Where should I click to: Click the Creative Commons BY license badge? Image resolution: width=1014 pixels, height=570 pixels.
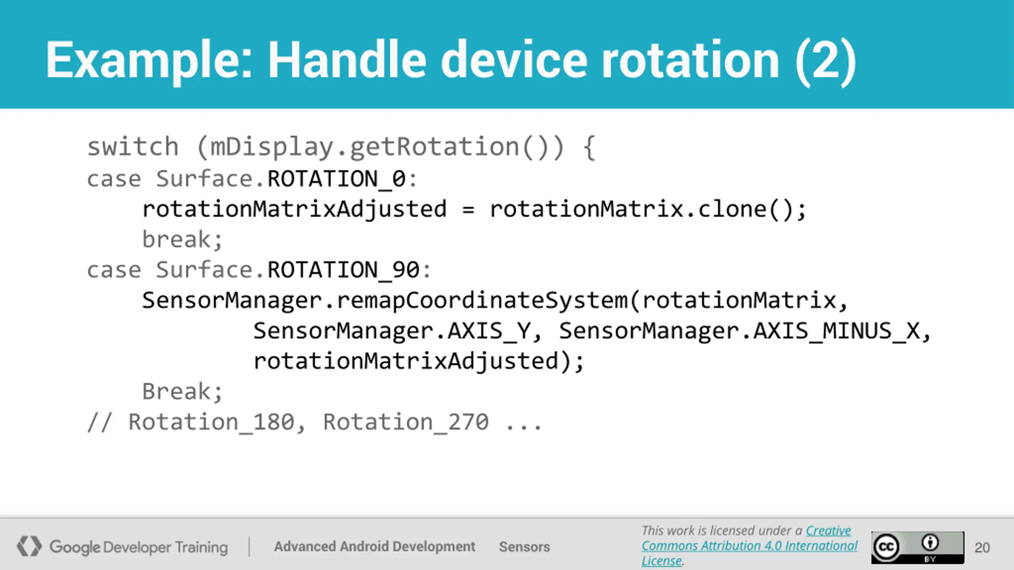918,547
